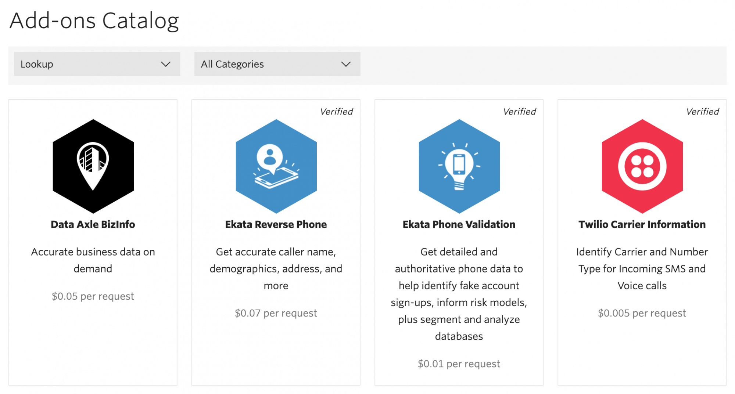The width and height of the screenshot is (735, 394).
Task: Click the $0.05 per request price
Action: pos(93,296)
